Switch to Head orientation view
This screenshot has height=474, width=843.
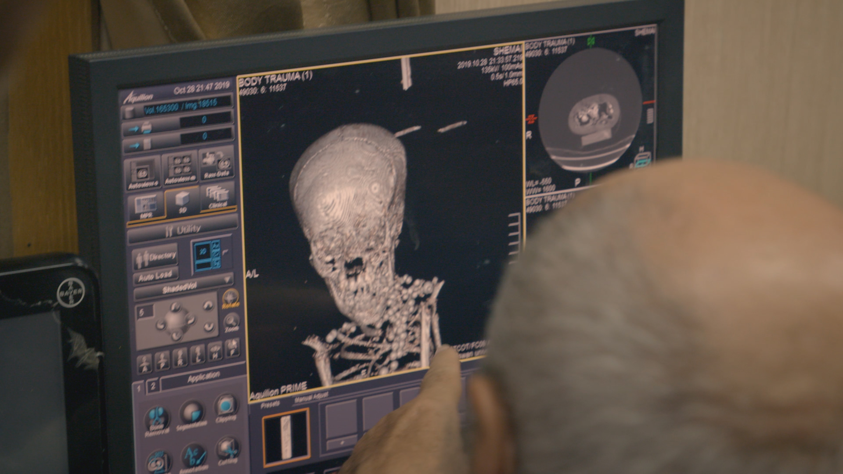click(x=215, y=351)
